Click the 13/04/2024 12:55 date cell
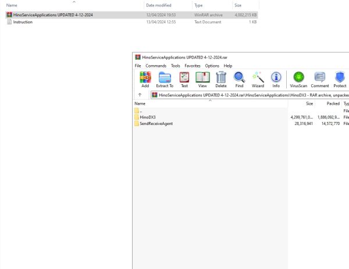The width and height of the screenshot is (349, 269). click(161, 22)
